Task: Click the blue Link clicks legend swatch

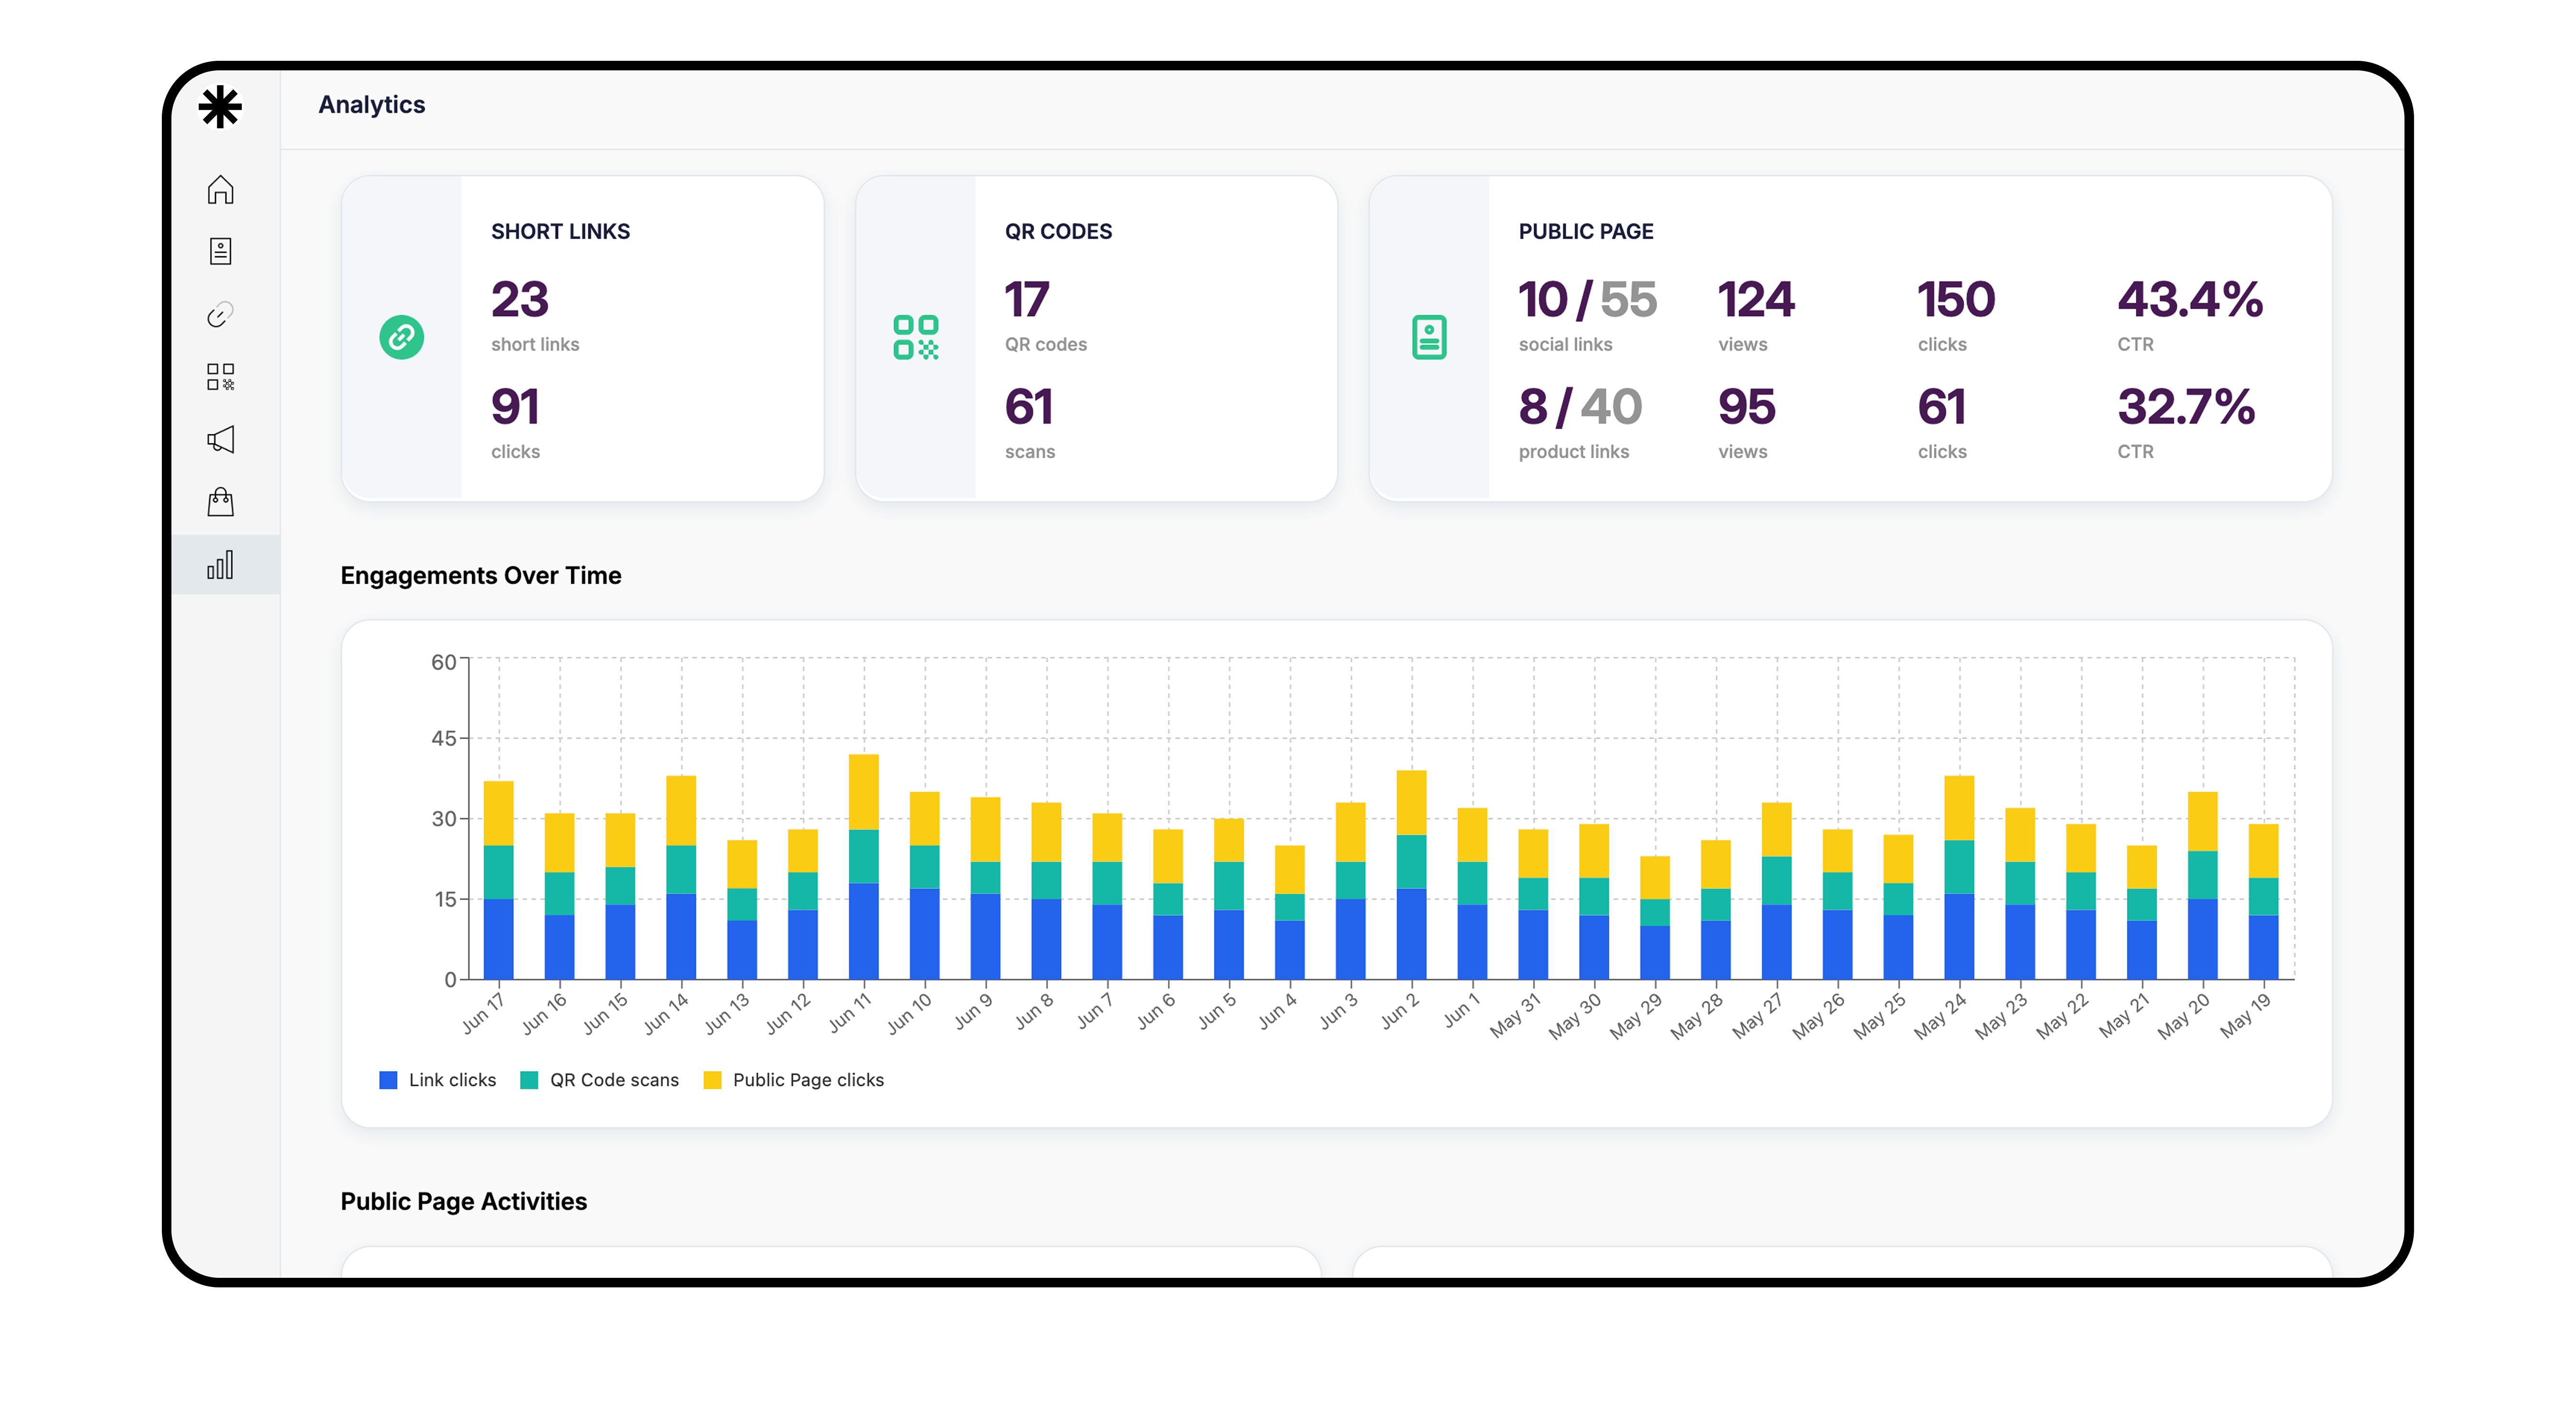Action: 388,1080
